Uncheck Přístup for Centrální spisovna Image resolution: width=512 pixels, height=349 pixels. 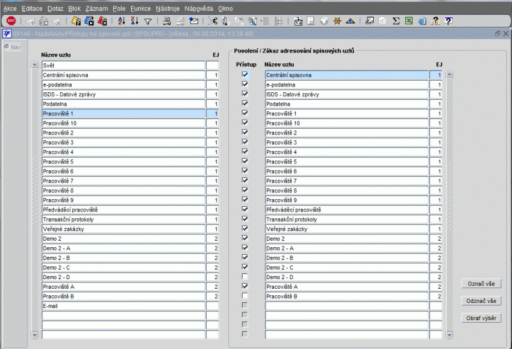click(x=244, y=75)
